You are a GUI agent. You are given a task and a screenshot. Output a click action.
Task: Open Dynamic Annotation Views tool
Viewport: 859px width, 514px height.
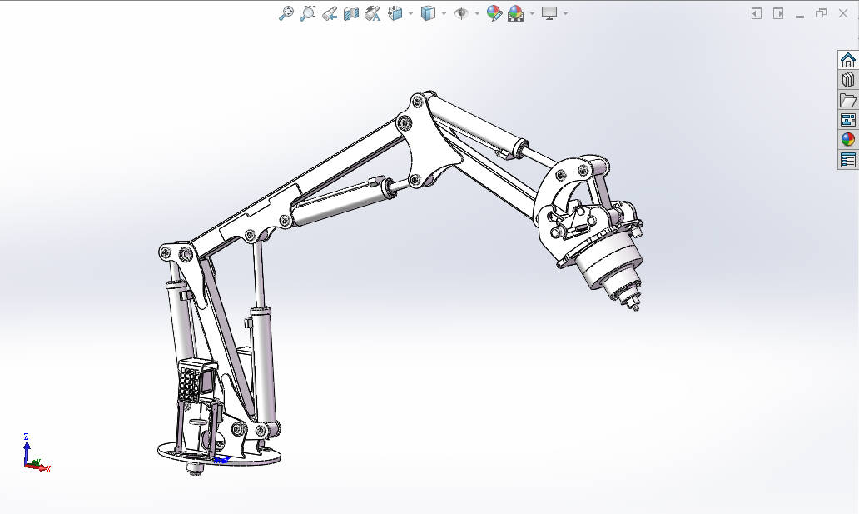[x=373, y=13]
